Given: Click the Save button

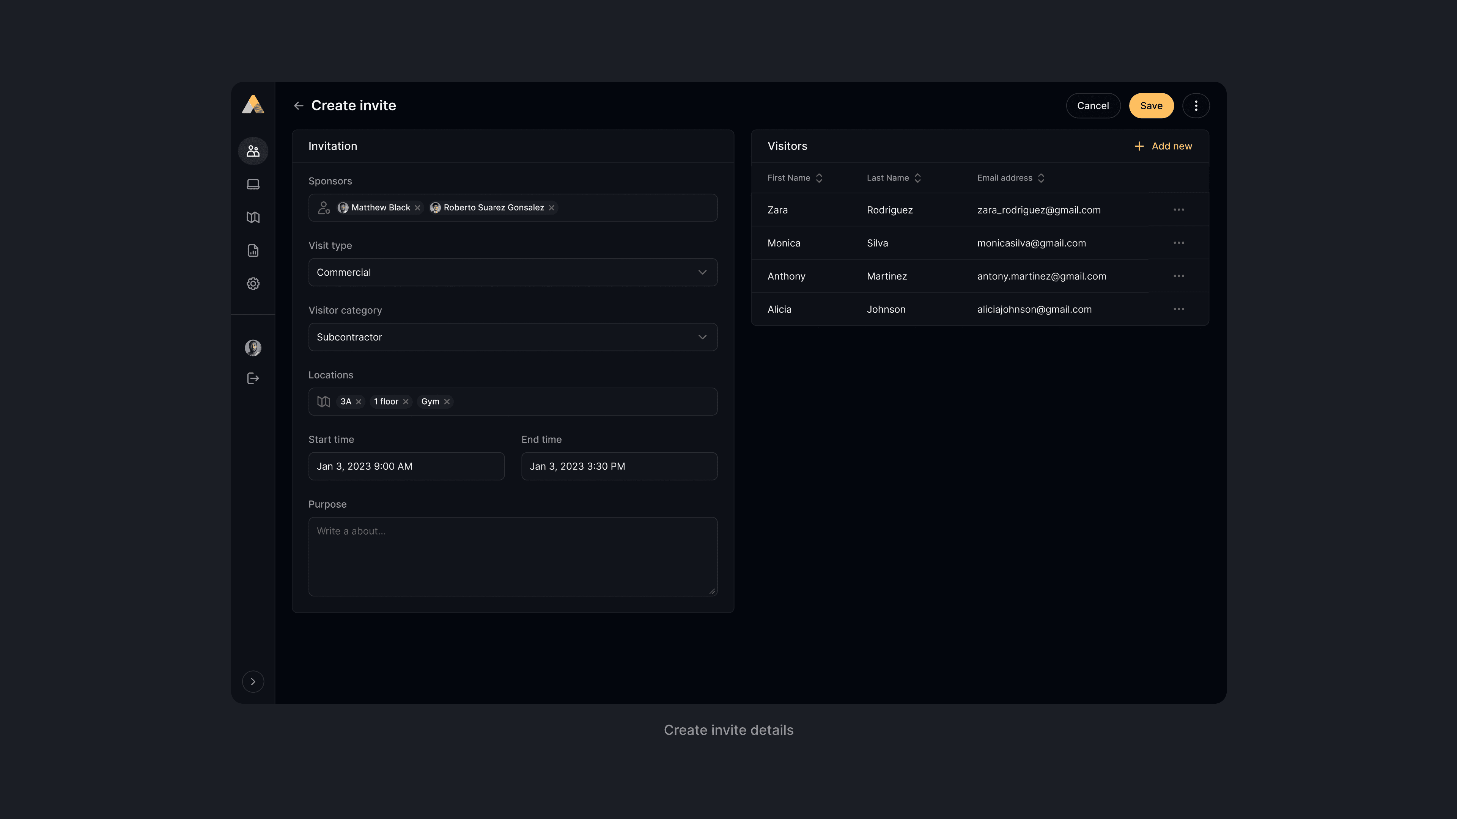Looking at the screenshot, I should 1151,106.
